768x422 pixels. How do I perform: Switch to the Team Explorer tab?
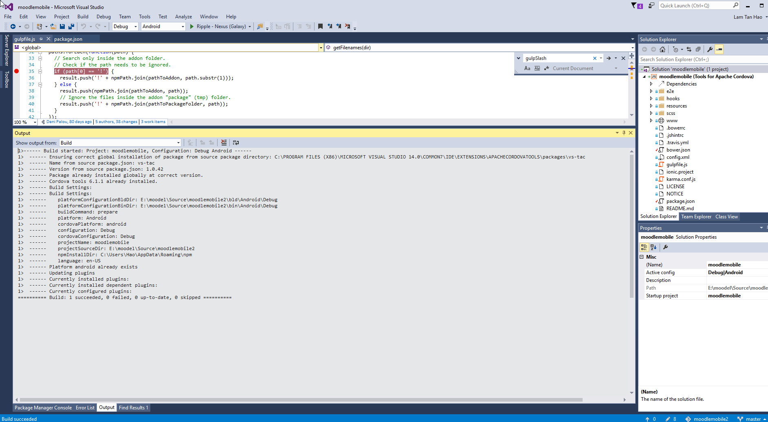click(696, 217)
